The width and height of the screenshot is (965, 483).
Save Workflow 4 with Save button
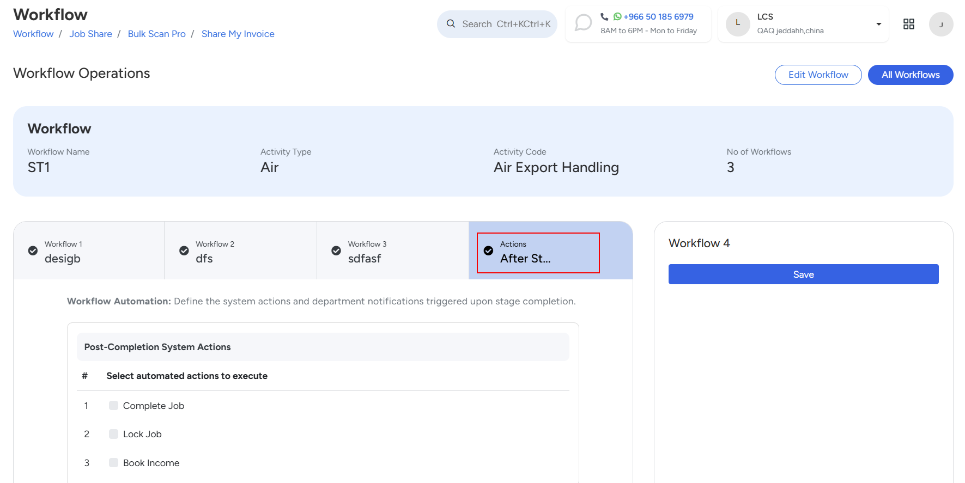pos(803,274)
